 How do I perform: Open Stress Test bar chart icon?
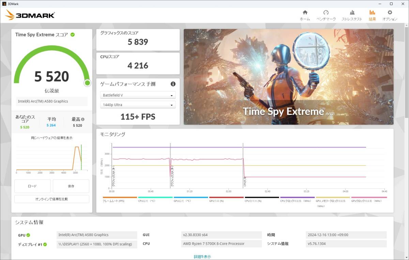pyautogui.click(x=352, y=13)
